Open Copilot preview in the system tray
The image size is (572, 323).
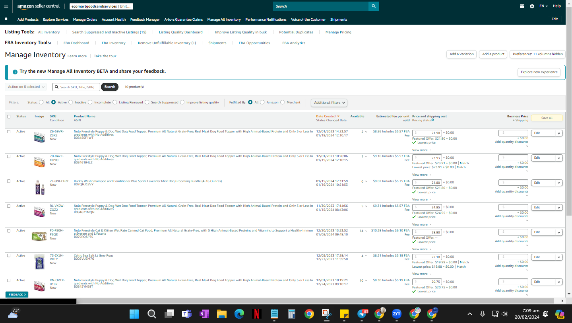(560, 314)
